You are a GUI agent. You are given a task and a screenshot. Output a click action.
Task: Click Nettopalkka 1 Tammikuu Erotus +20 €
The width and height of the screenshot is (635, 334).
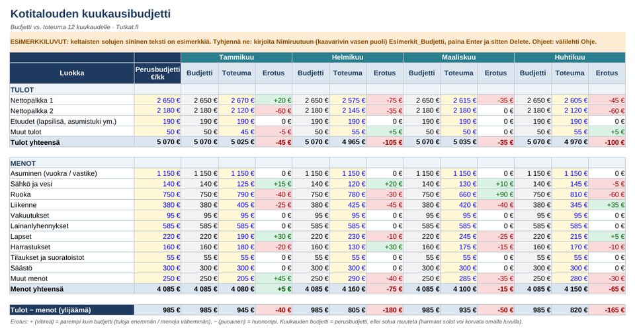pos(273,100)
